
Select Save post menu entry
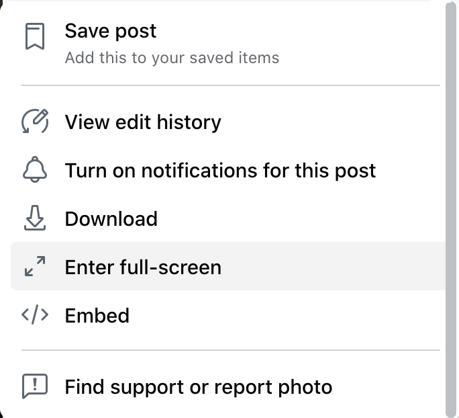point(228,43)
